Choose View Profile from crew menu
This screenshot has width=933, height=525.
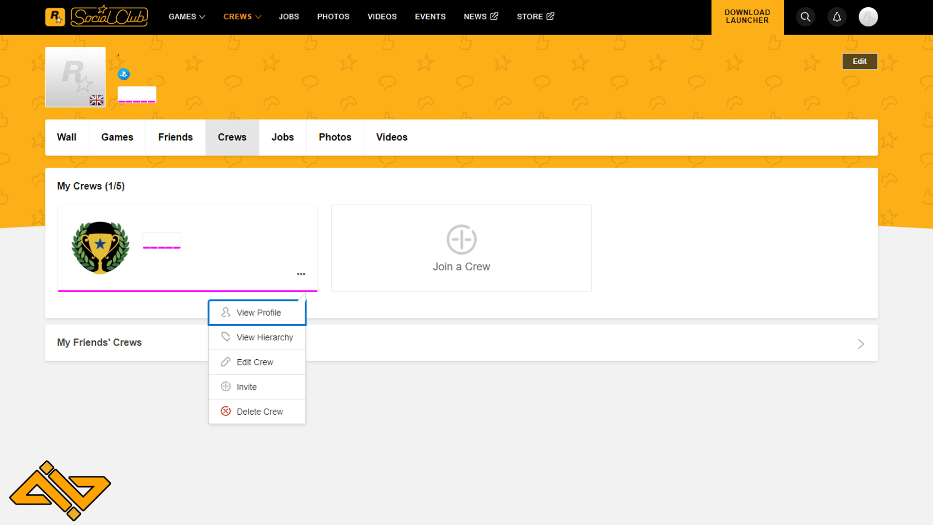[257, 313]
